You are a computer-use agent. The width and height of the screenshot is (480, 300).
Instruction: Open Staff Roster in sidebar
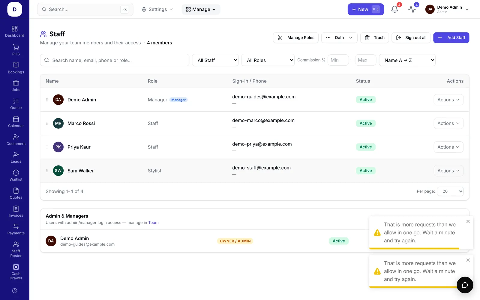(16, 249)
